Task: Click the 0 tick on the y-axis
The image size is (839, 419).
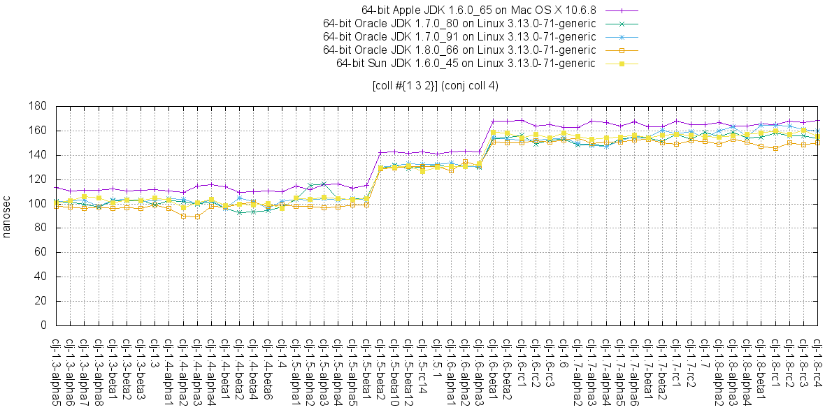Action: pyautogui.click(x=43, y=325)
